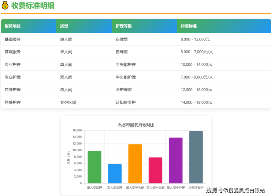The height and width of the screenshot is (196, 271).
Task: Click the 5,000 - 7,000元/人 price cell
Action: coord(197,52)
